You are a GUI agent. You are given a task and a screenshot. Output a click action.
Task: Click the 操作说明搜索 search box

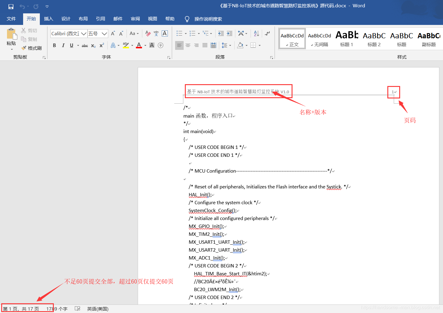[208, 19]
